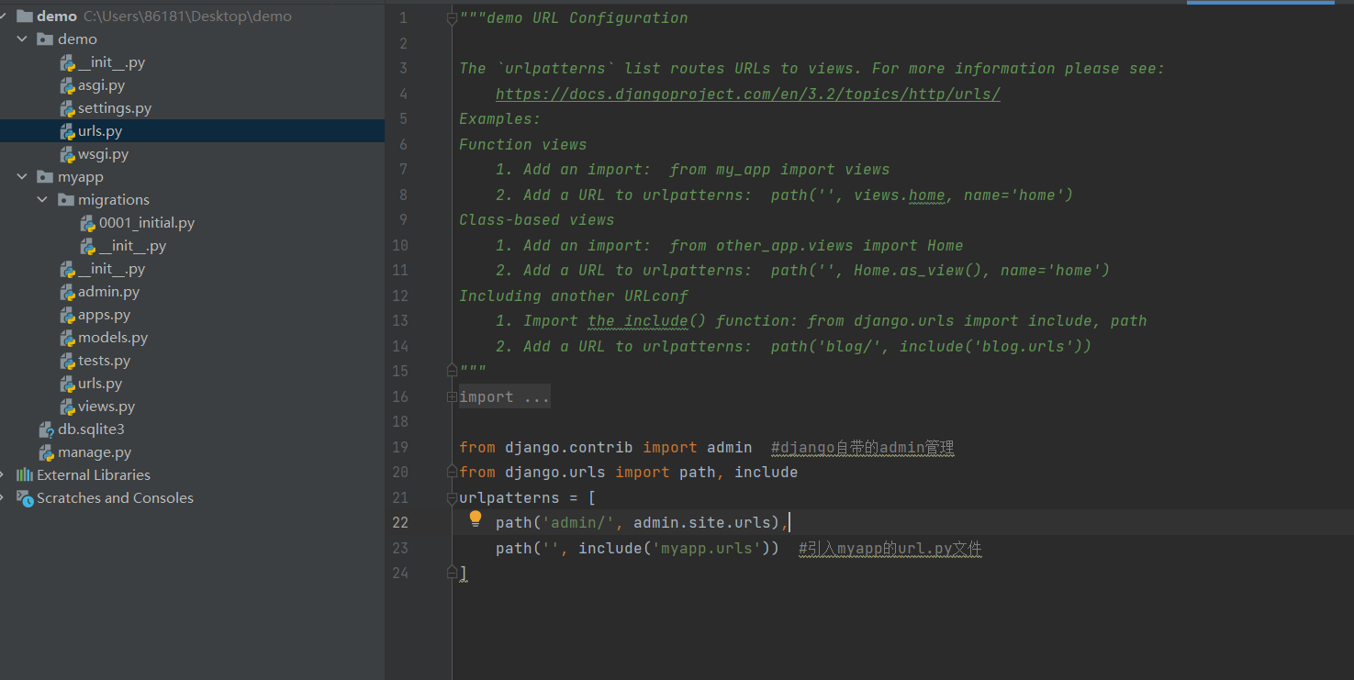Click the migrations package folder icon

(x=65, y=200)
